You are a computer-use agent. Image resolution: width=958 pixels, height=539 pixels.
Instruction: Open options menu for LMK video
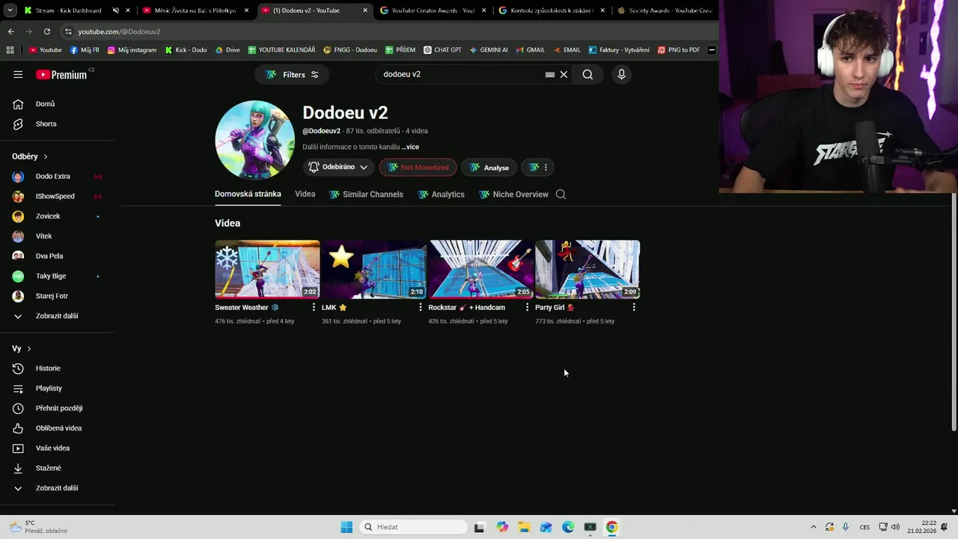tap(420, 307)
